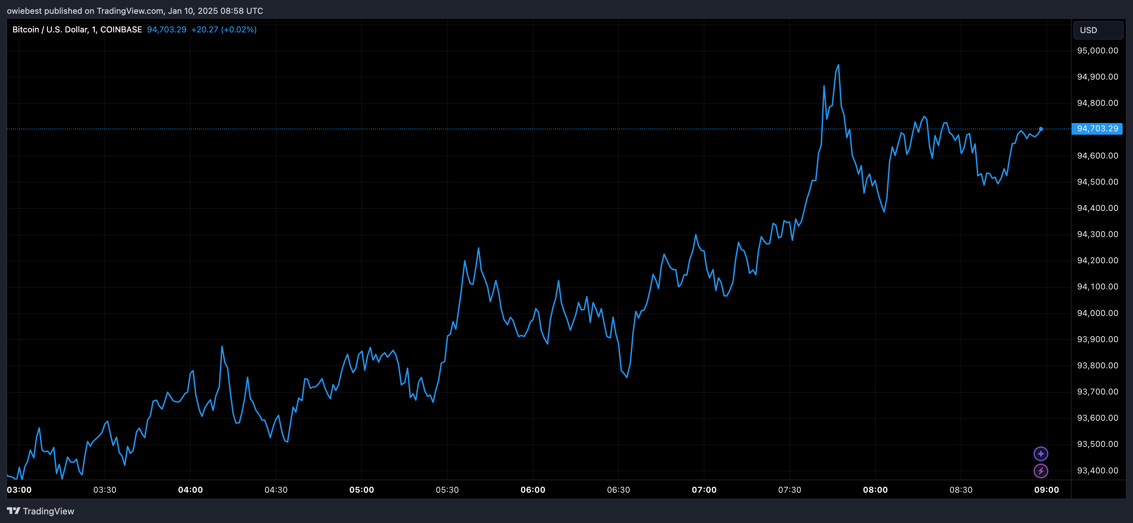The image size is (1133, 523).
Task: Click the 05:30 time axis label
Action: click(447, 490)
